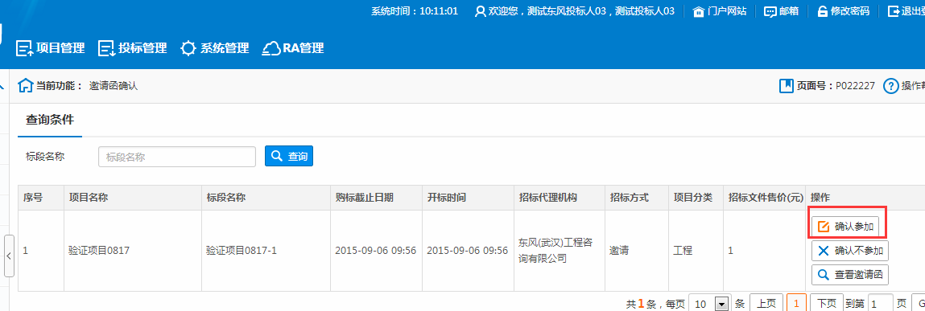Open the 系统管理 menu
Image resolution: width=925 pixels, height=311 pixels.
coord(215,48)
